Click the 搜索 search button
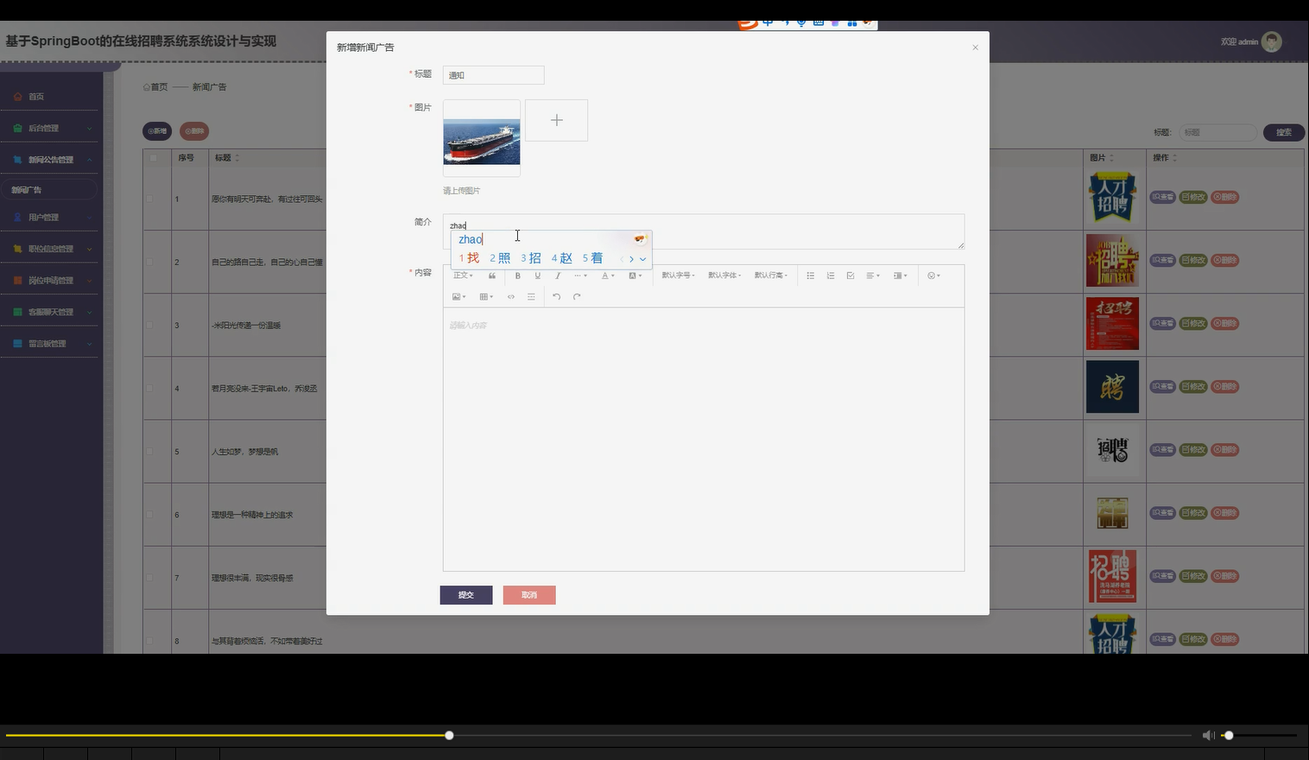Viewport: 1309px width, 760px height. [1284, 132]
